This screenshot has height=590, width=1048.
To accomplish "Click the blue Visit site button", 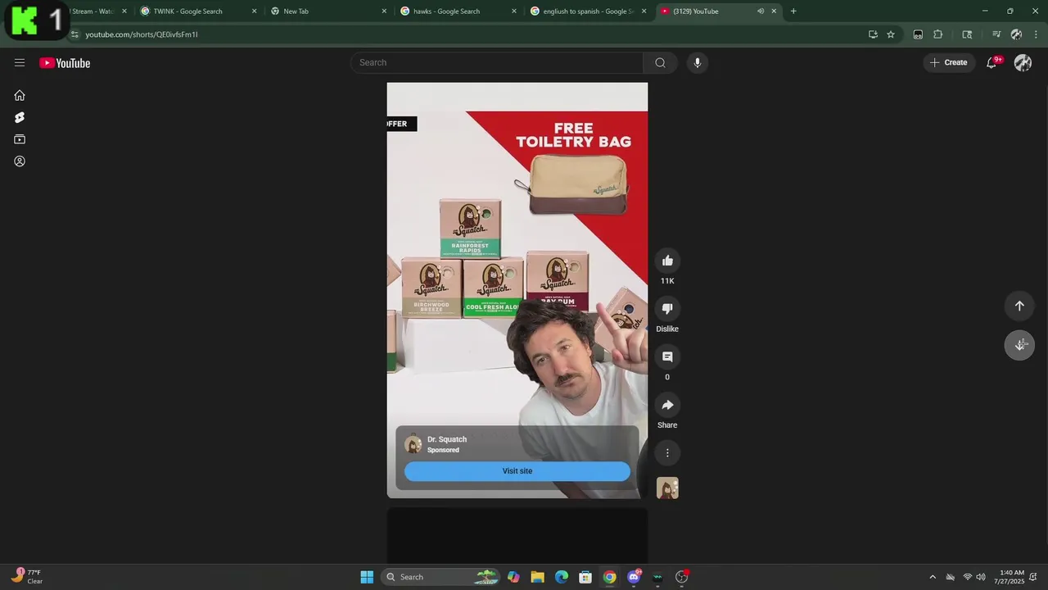I will (x=517, y=471).
